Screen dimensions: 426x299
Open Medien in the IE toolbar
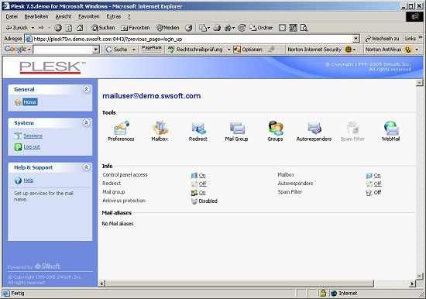click(167, 28)
